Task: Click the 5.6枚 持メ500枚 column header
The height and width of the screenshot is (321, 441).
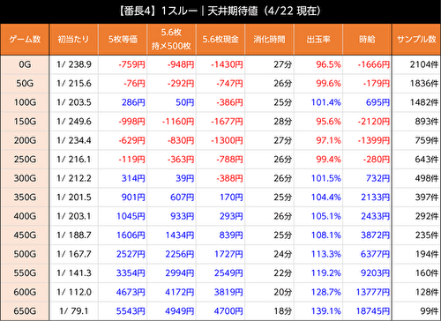Action: pyautogui.click(x=171, y=40)
